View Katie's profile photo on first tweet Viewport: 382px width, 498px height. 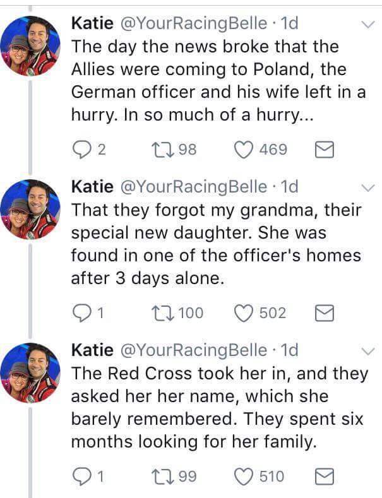point(30,45)
